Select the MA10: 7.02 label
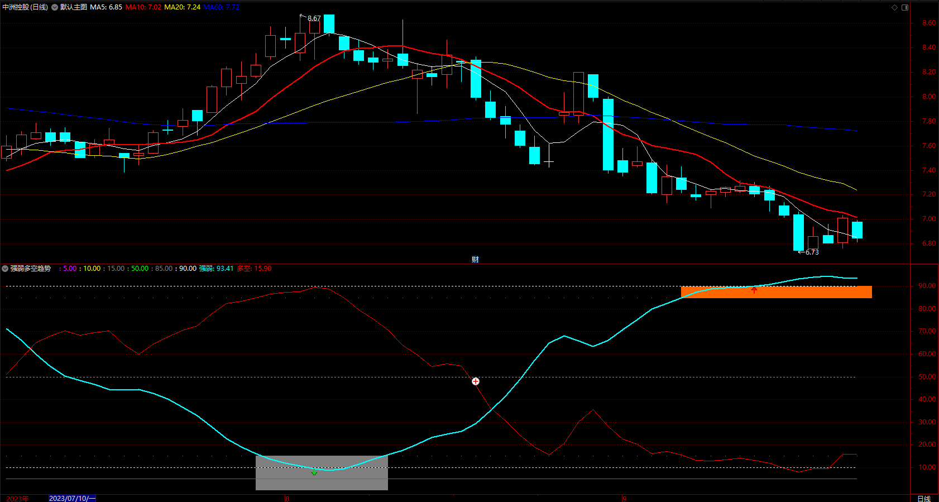This screenshot has width=939, height=502. click(143, 7)
